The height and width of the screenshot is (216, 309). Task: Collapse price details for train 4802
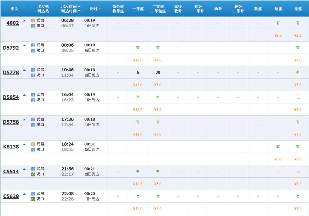pos(24,21)
